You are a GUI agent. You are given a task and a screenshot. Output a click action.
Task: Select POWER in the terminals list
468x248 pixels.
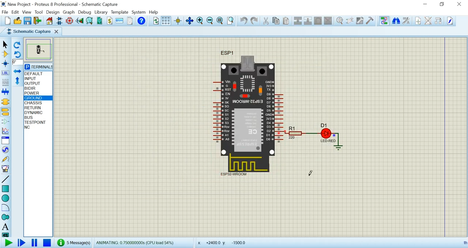[x=31, y=93]
